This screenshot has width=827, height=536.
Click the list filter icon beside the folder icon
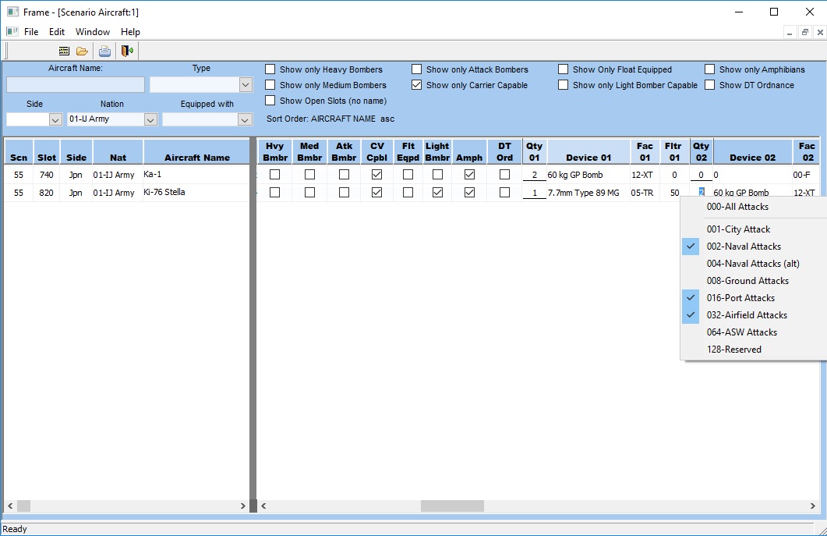pyautogui.click(x=64, y=51)
